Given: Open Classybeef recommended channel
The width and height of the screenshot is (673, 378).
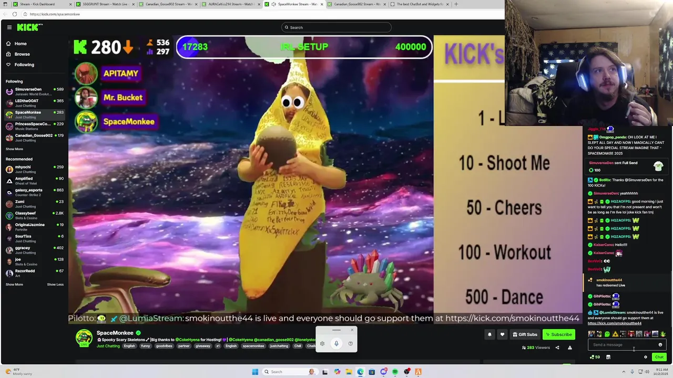Looking at the screenshot, I should tap(34, 215).
